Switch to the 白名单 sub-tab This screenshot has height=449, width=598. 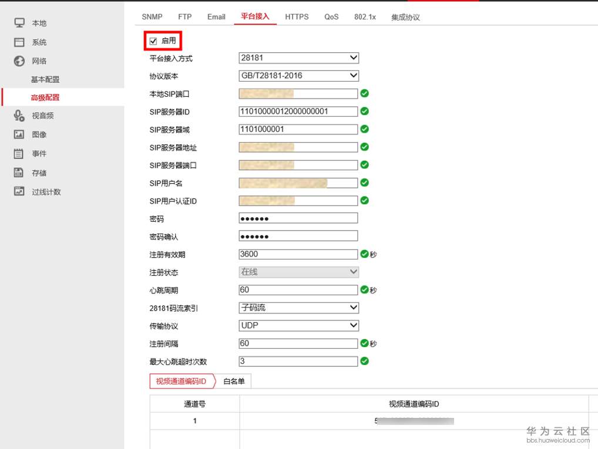[x=234, y=381]
